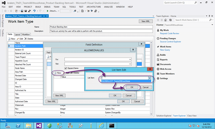
Task: Click the Team Explorer Back arrow icon
Action: [158, 20]
